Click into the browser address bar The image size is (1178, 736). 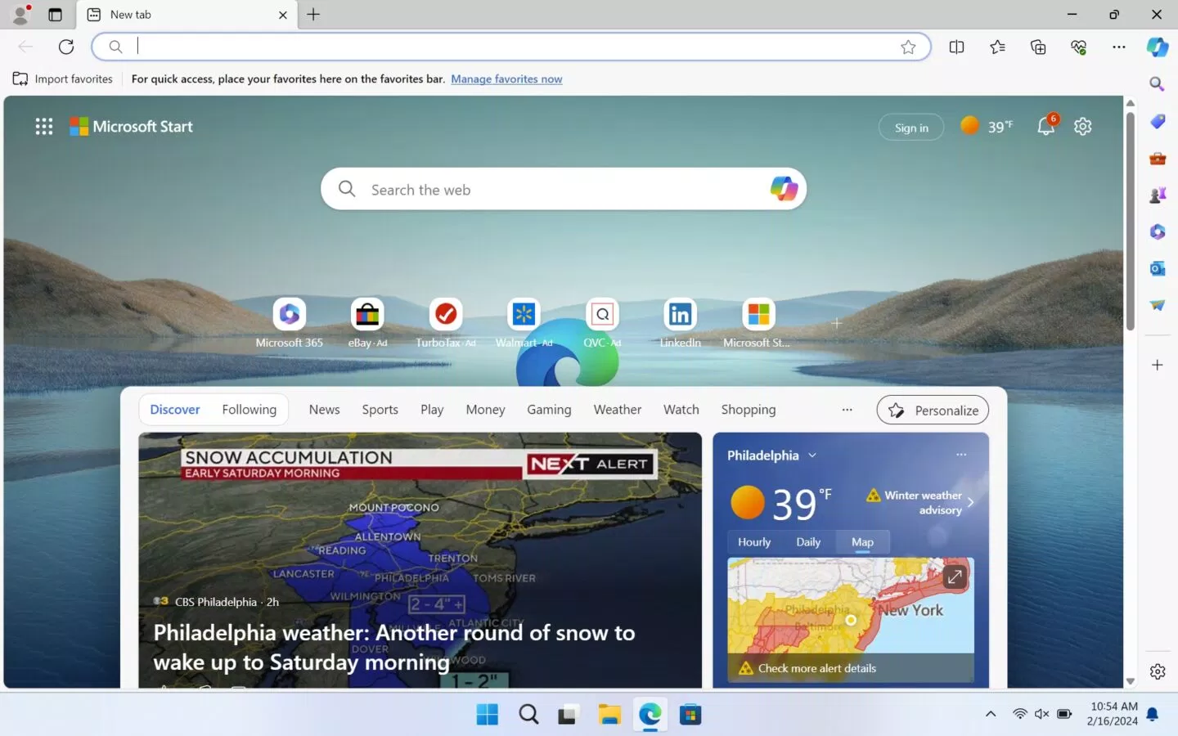[511, 47]
